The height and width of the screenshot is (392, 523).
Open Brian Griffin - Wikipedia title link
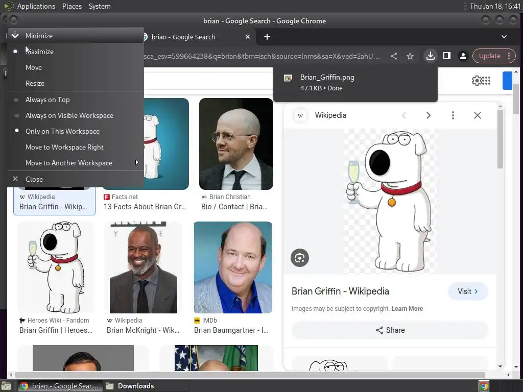(x=340, y=291)
